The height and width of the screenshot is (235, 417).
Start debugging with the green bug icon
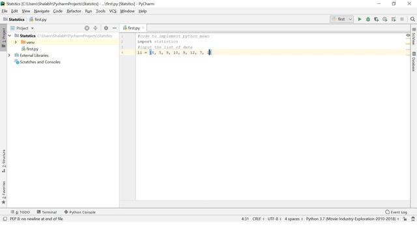(x=368, y=19)
